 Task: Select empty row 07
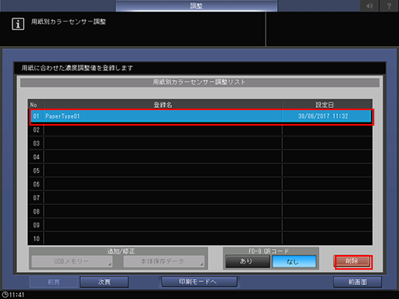tap(201, 198)
